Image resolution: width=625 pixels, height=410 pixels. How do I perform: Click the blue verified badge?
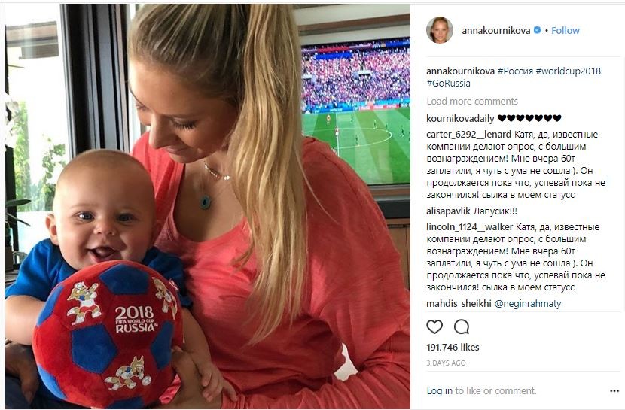(538, 30)
